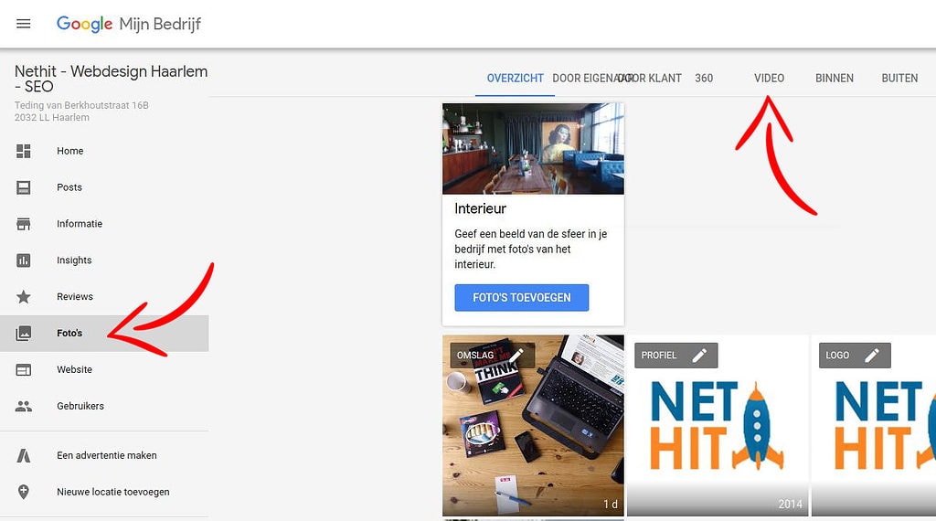
Task: Open the Interieur restaurant photo
Action: click(533, 149)
